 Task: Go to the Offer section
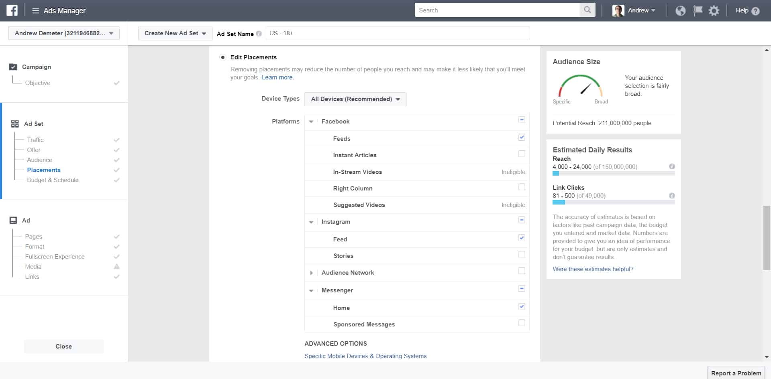coord(34,150)
